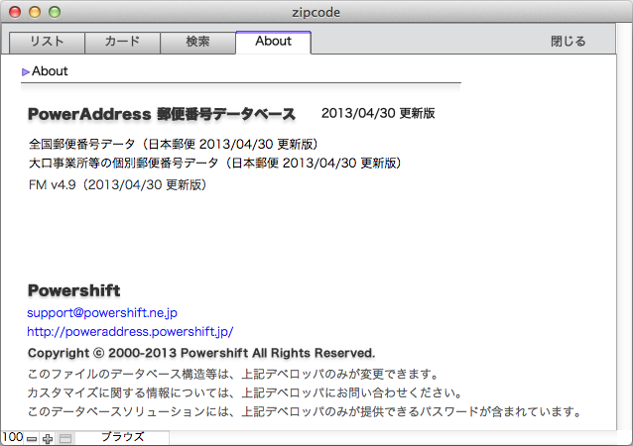Open the poweraddress.powershift.jp website link

click(x=130, y=332)
